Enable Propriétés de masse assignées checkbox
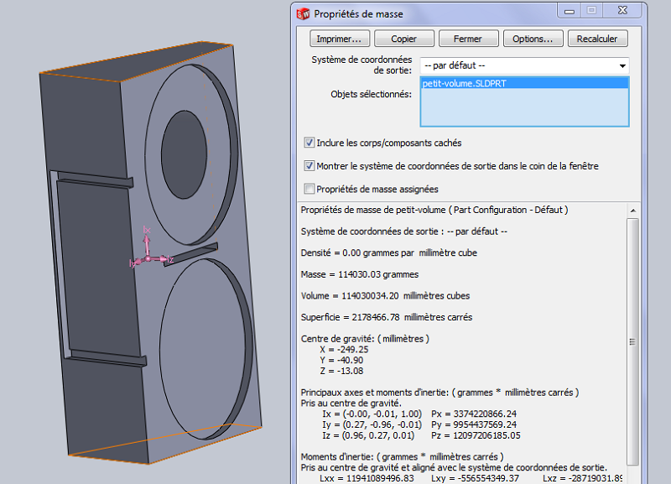This screenshot has width=671, height=484. click(309, 189)
